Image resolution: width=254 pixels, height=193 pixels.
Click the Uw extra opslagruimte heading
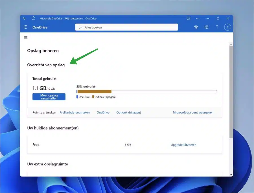[x=47, y=164]
